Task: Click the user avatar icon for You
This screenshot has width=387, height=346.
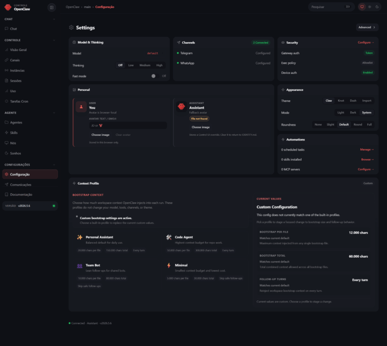Action: point(81,107)
